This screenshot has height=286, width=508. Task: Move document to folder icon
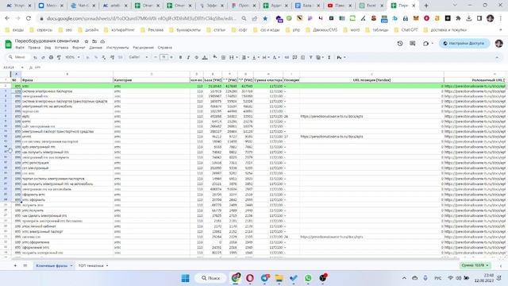pos(94,41)
